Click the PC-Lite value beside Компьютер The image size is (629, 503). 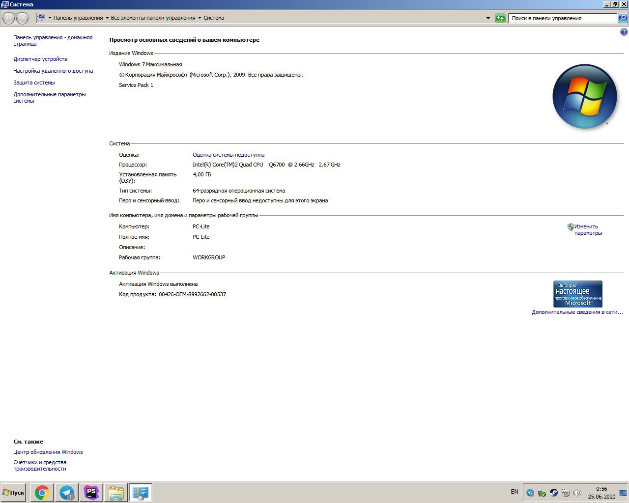201,226
